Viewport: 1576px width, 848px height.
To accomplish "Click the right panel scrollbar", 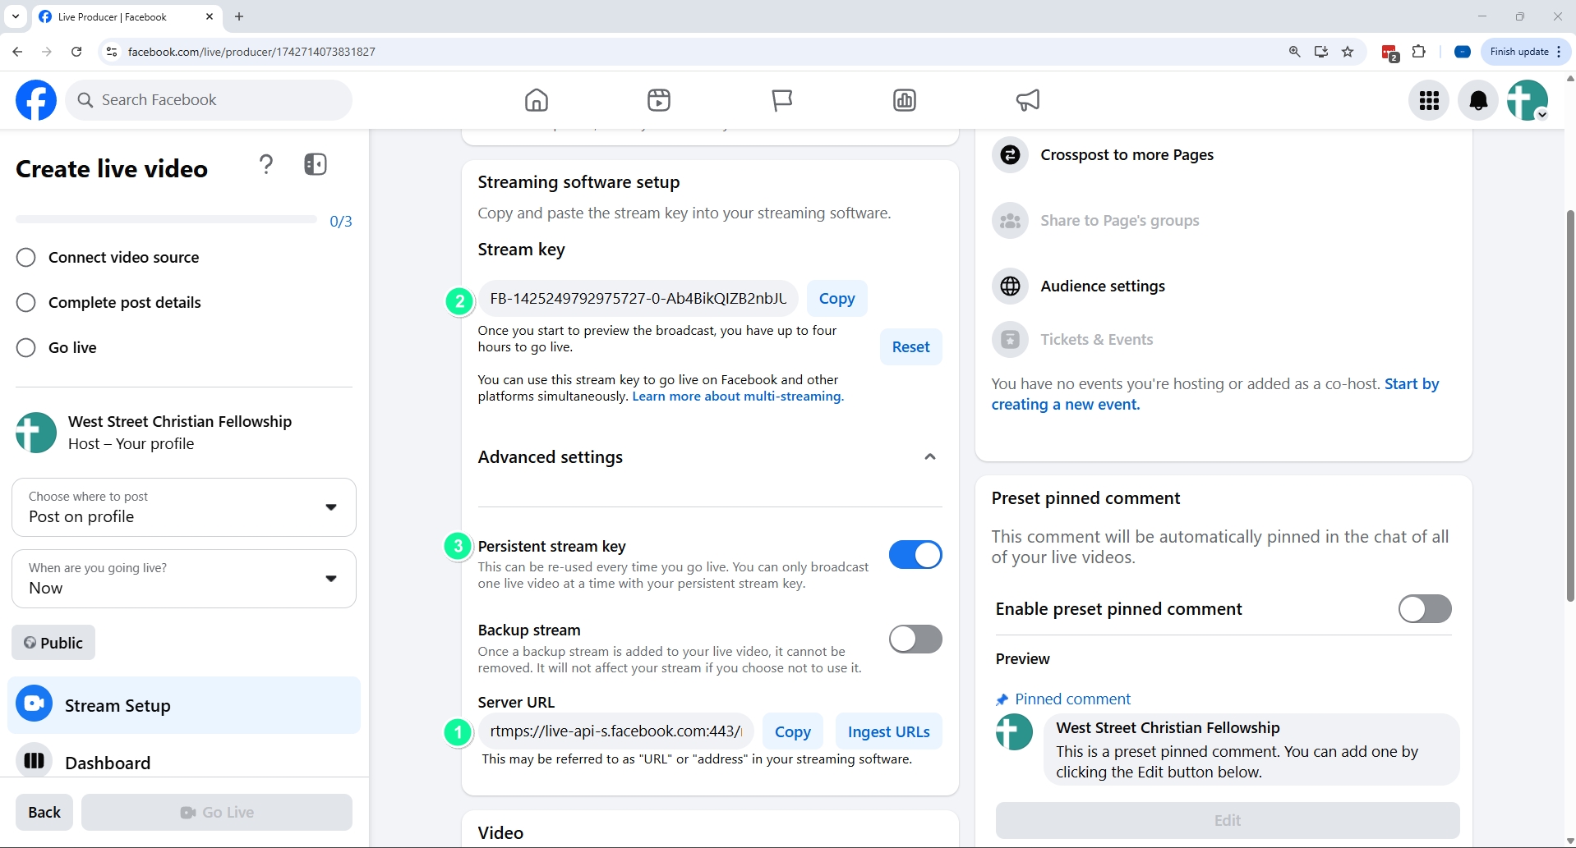I will pyautogui.click(x=1570, y=406).
